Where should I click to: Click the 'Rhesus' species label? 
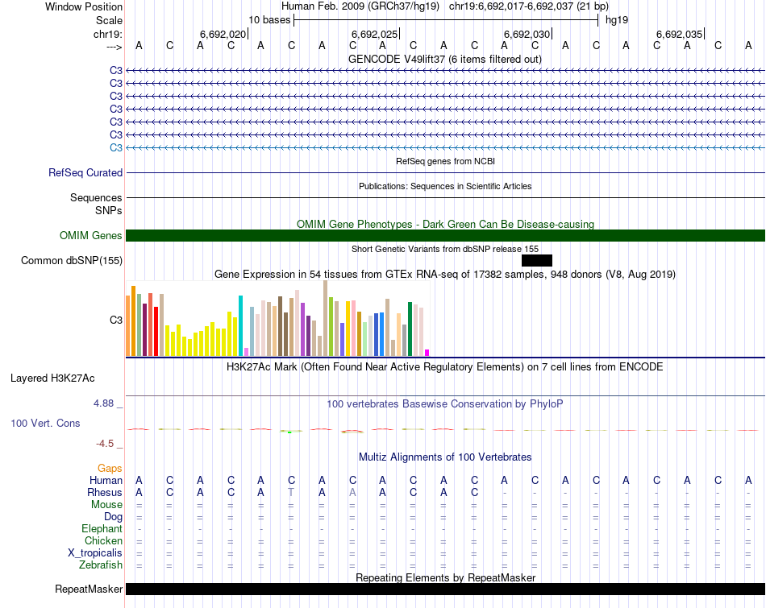point(105,492)
